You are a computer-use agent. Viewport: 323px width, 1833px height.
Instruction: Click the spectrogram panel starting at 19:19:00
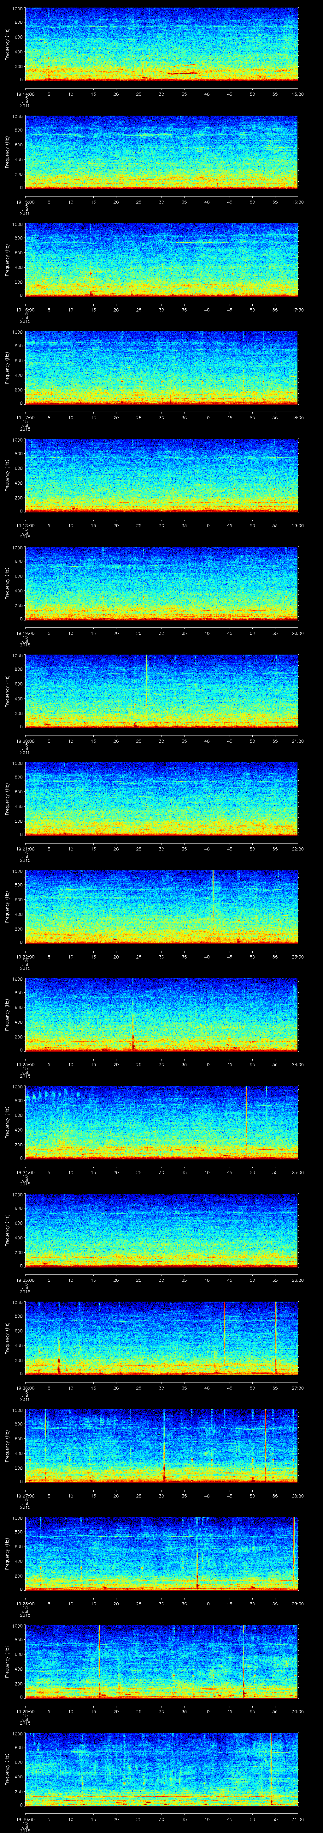[x=161, y=584]
